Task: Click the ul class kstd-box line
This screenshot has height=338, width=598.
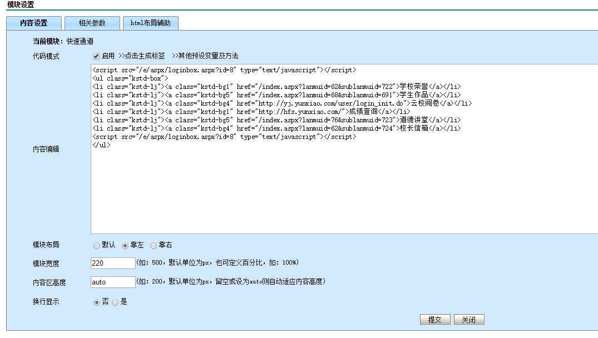Action: [x=130, y=78]
